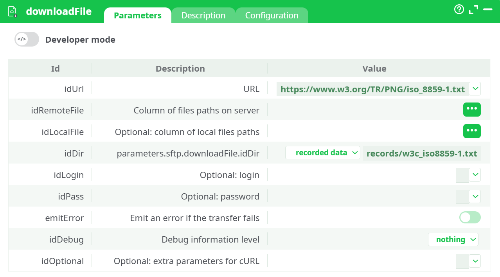
Task: Expand the panel to fullscreen
Action: click(473, 10)
